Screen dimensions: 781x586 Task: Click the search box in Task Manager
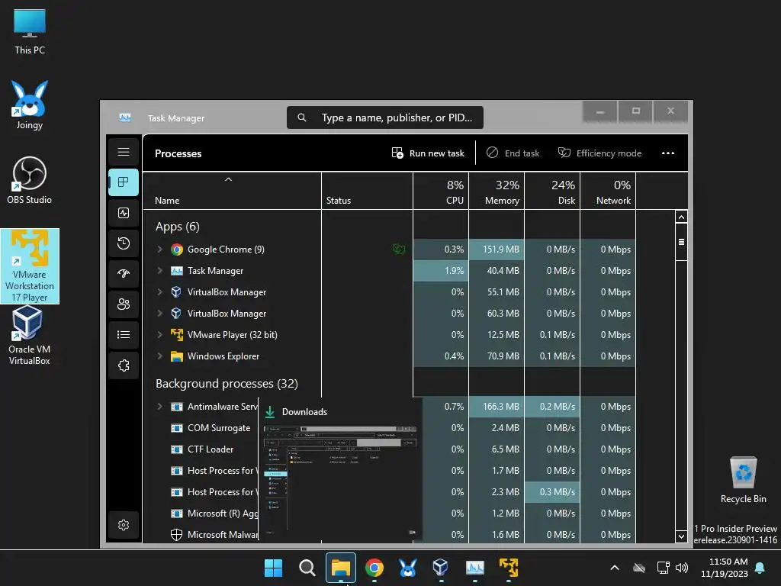coord(385,118)
